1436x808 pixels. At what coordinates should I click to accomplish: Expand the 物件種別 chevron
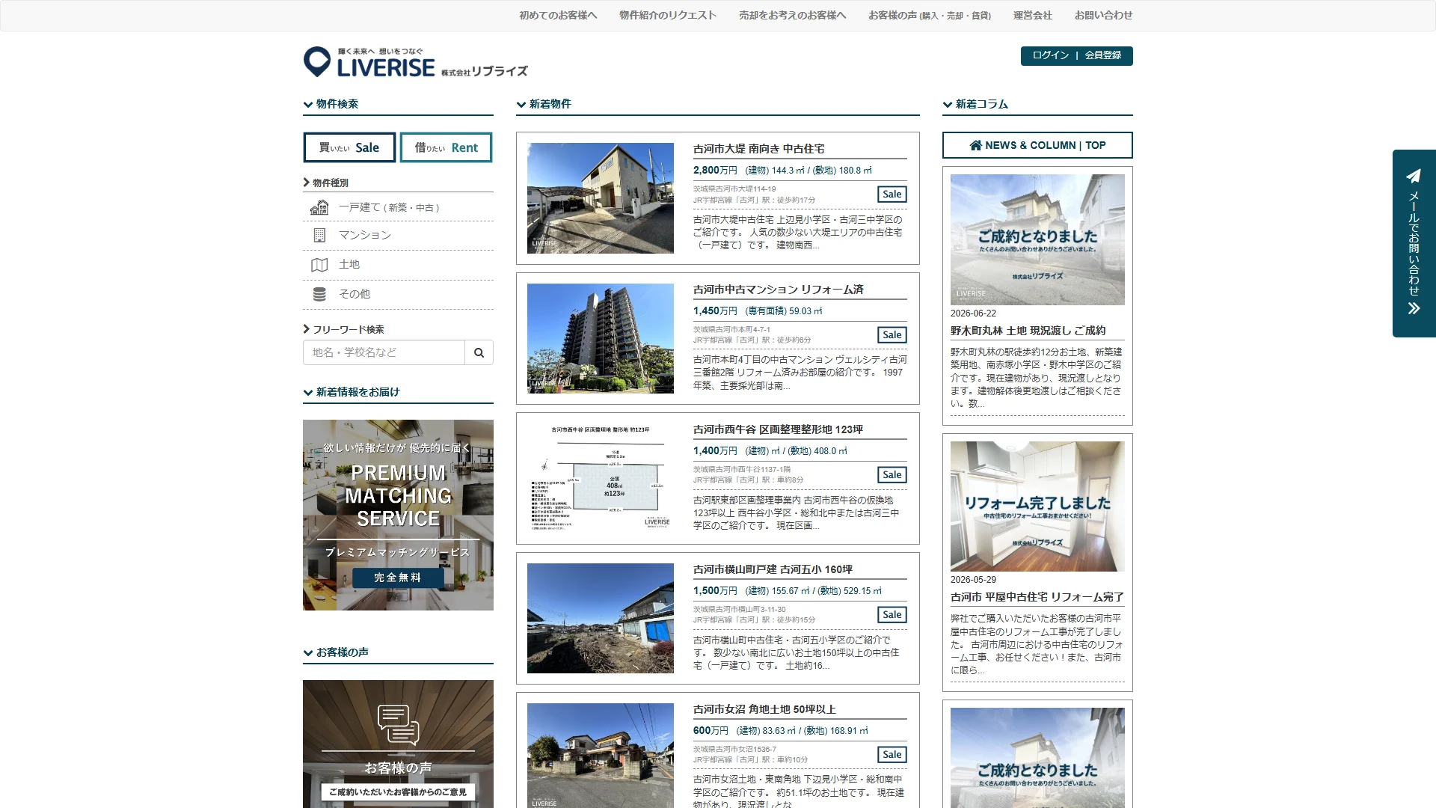point(307,183)
